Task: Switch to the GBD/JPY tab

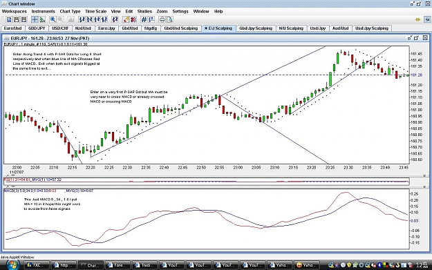Action: pyautogui.click(x=37, y=28)
